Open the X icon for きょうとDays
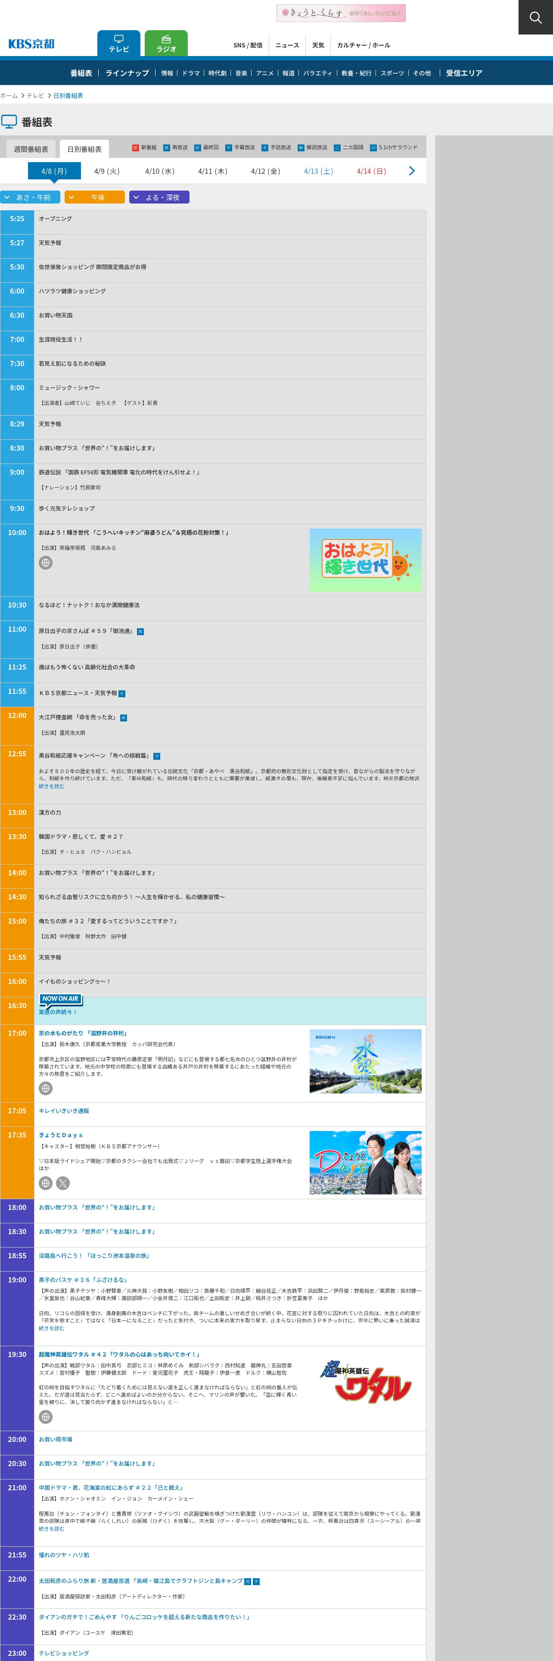Screen dimensions: 553x1661 [x=62, y=1183]
